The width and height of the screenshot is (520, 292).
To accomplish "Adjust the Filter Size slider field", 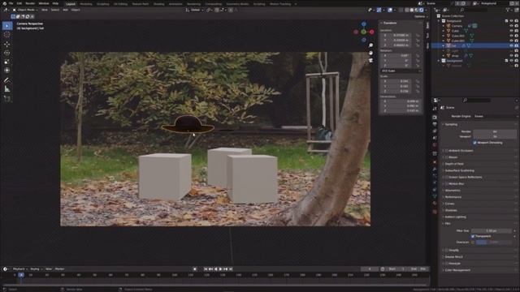I will 491,230.
